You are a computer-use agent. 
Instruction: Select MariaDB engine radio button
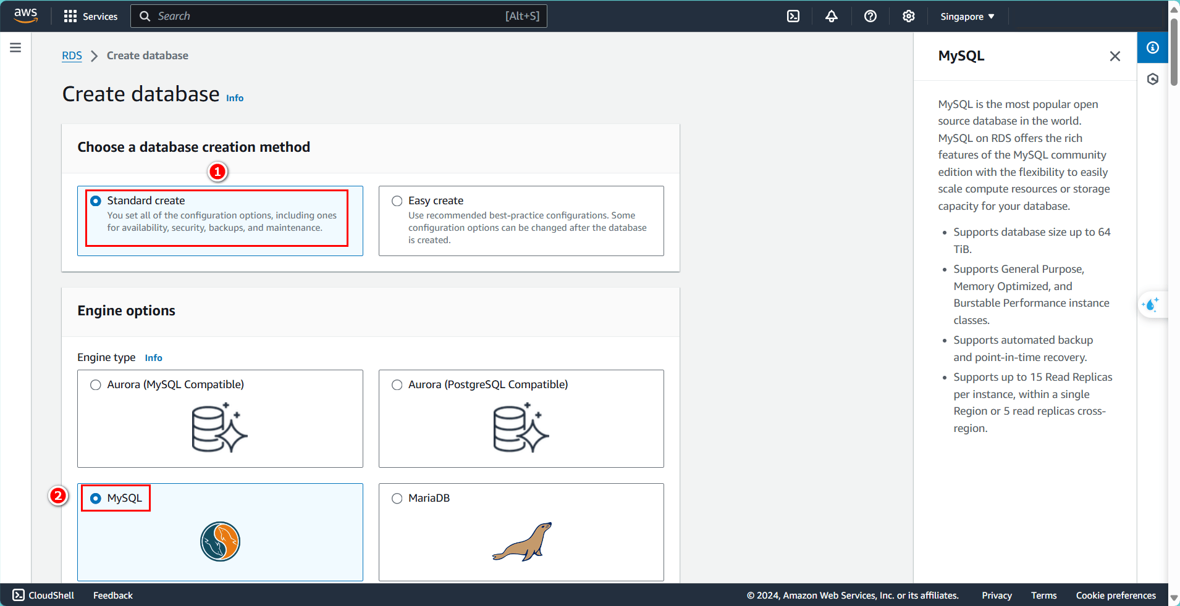point(397,499)
